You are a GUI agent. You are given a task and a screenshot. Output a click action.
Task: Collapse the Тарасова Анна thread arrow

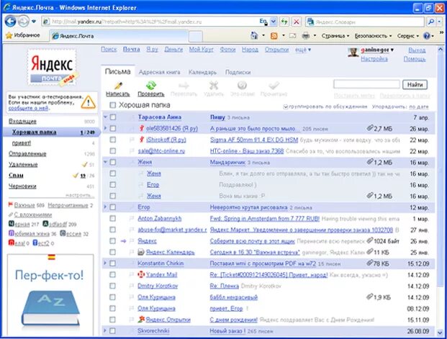[105, 117]
